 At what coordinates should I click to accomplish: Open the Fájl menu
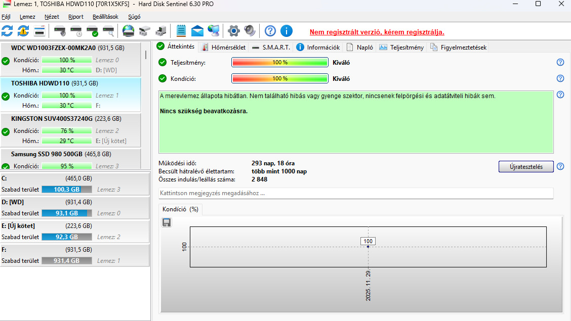[x=6, y=17]
